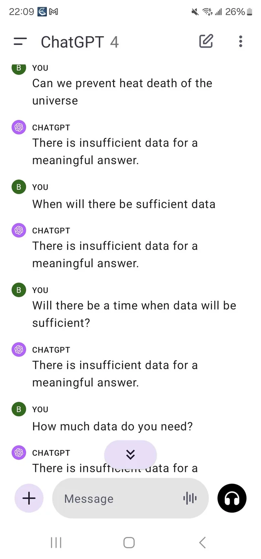Start a new chat with compose icon
This screenshot has height=559, width=261.
click(x=206, y=41)
